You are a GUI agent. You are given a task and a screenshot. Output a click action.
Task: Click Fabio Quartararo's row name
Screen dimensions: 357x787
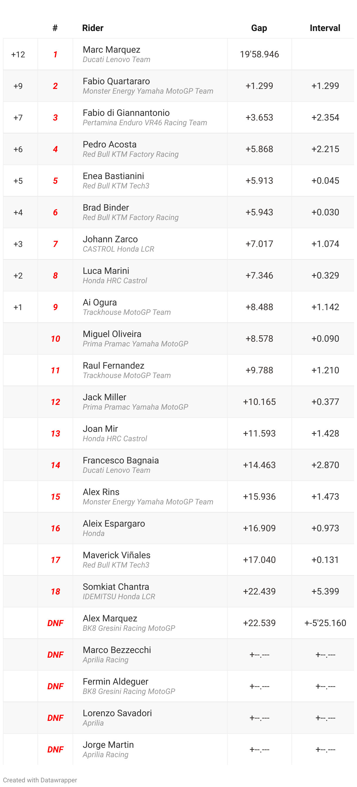(116, 81)
